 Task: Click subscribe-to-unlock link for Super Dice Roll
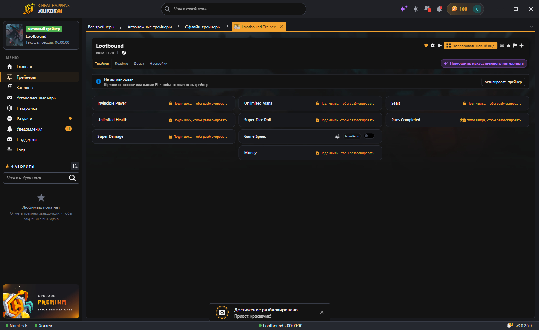[345, 120]
